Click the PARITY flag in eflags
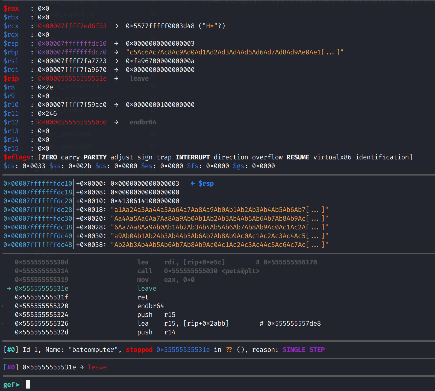The width and height of the screenshot is (435, 391). pyautogui.click(x=95, y=157)
